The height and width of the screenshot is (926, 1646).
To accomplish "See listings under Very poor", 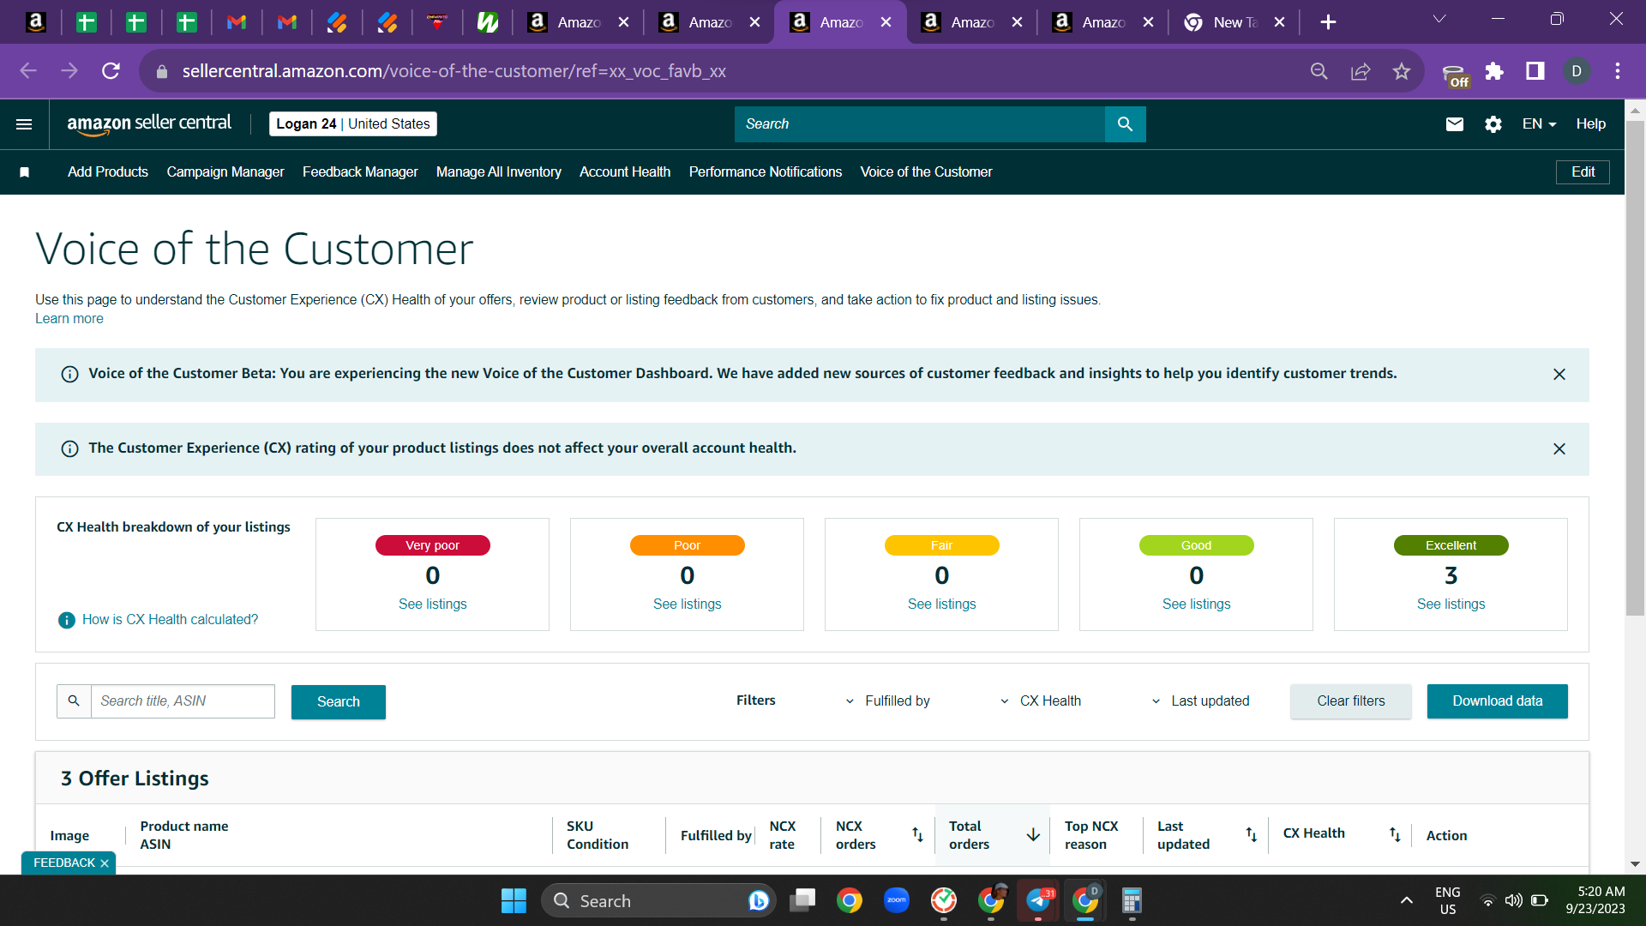I will point(433,604).
